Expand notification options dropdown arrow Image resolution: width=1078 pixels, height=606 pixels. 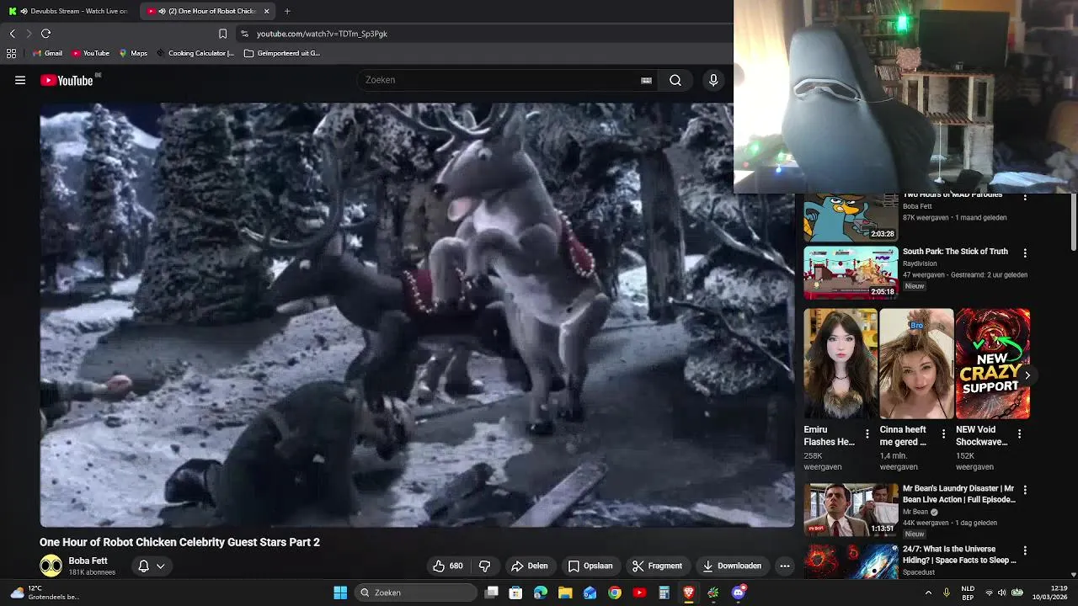pyautogui.click(x=160, y=566)
